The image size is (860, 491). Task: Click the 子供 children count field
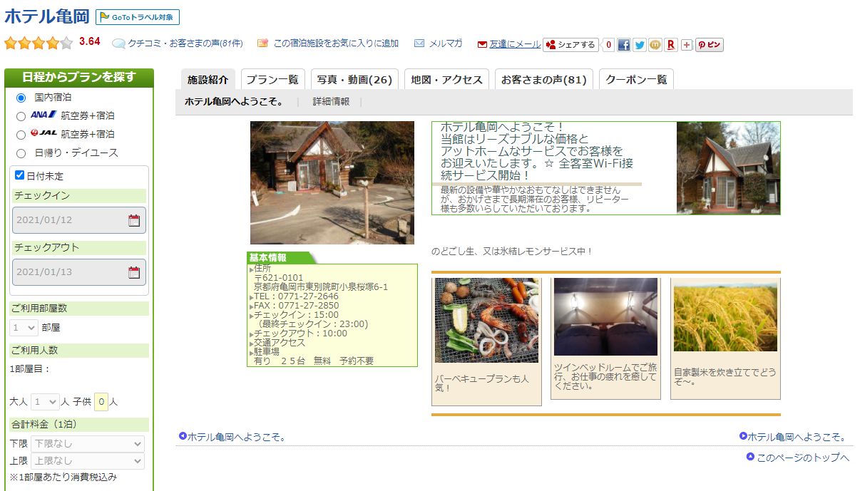[101, 402]
